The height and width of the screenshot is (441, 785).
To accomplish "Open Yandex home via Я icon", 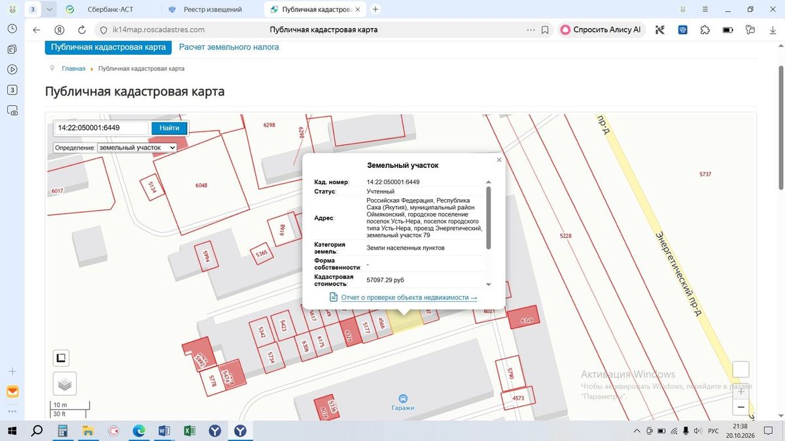I will point(59,30).
